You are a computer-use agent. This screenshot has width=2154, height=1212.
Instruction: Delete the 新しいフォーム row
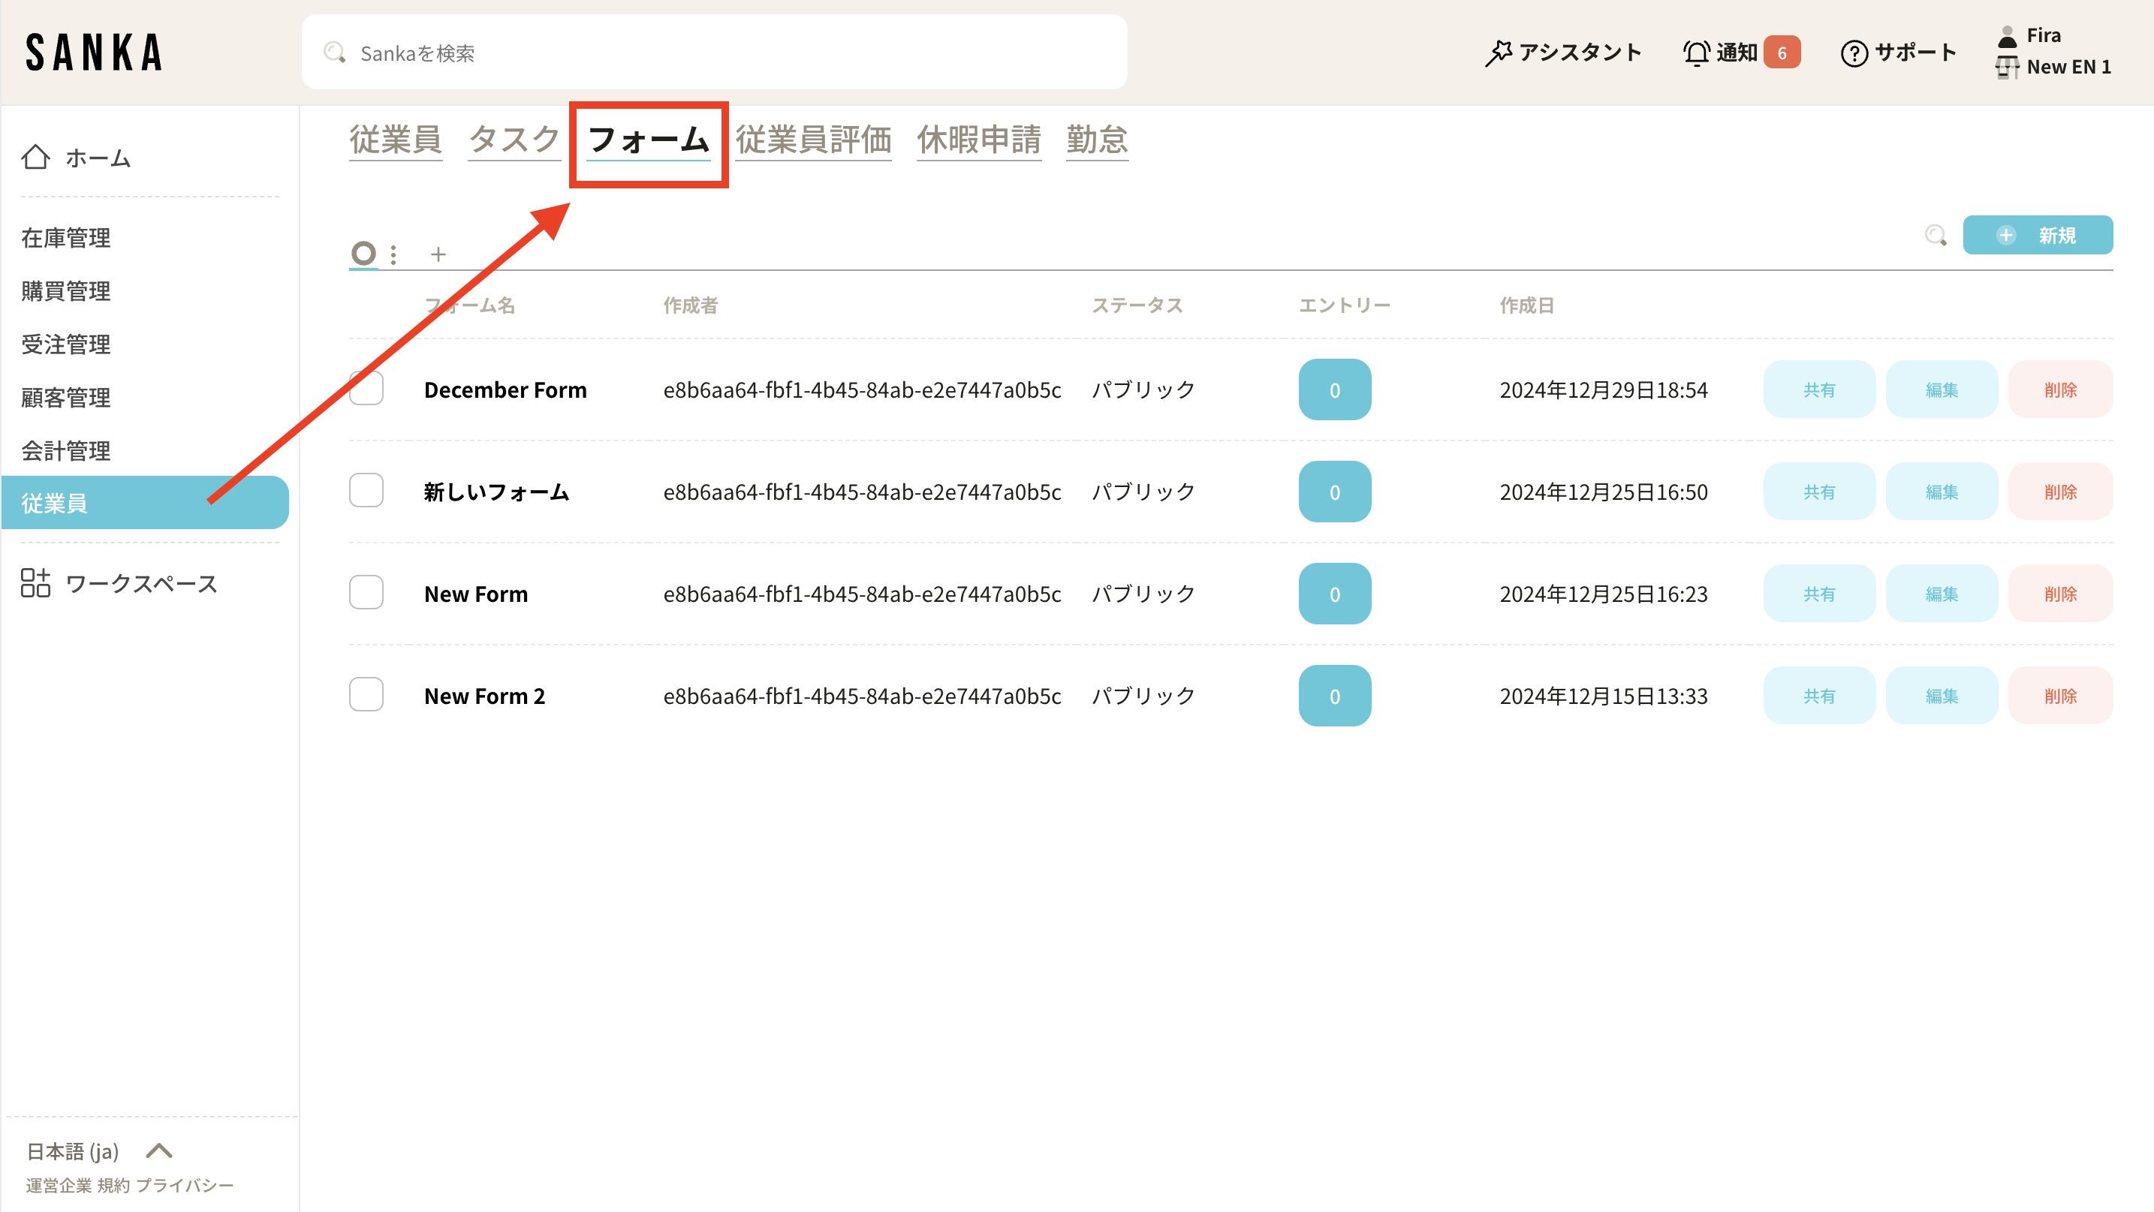tap(2059, 492)
